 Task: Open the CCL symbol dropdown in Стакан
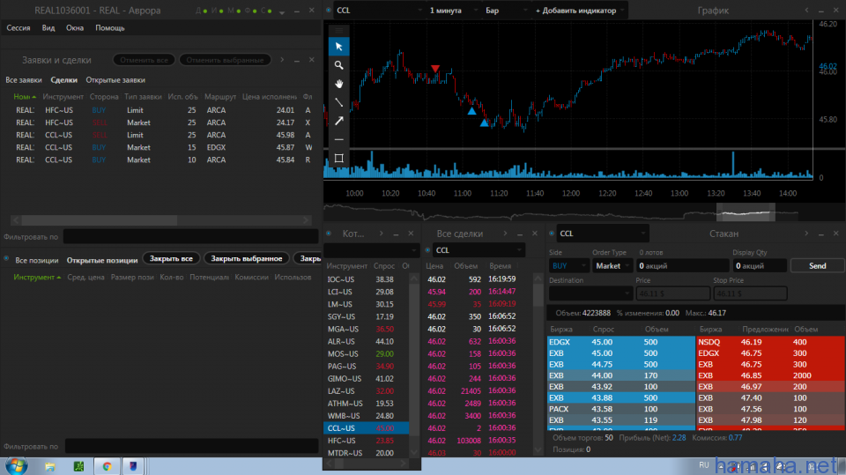tap(602, 234)
